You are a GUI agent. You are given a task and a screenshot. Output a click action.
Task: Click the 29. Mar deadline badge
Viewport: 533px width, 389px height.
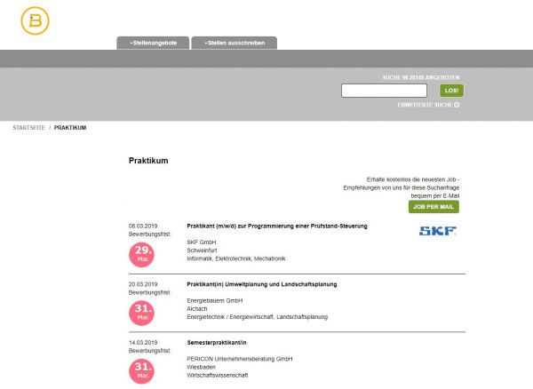[x=142, y=255]
